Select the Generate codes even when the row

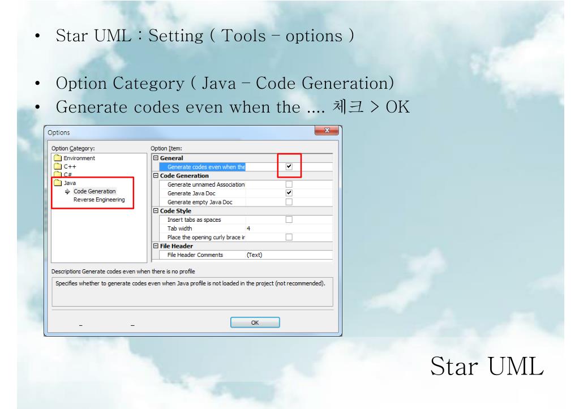246,167
